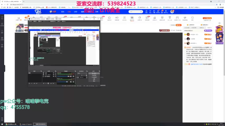Remove selected scene with minus icon
Image resolution: width=225 pixels, height=126 pixels.
[x=31, y=83]
